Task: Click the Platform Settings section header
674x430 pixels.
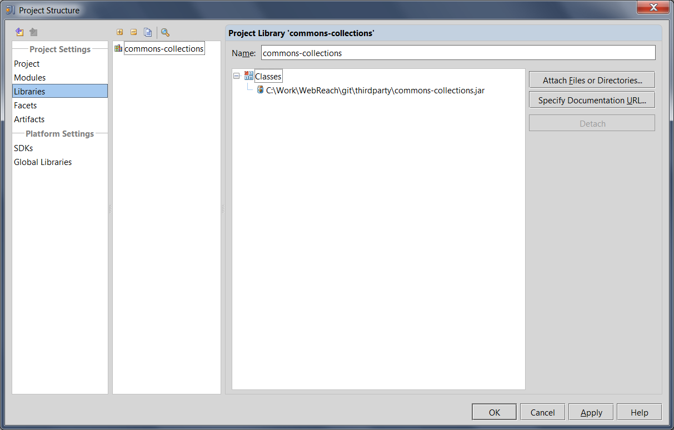Action: coord(60,134)
